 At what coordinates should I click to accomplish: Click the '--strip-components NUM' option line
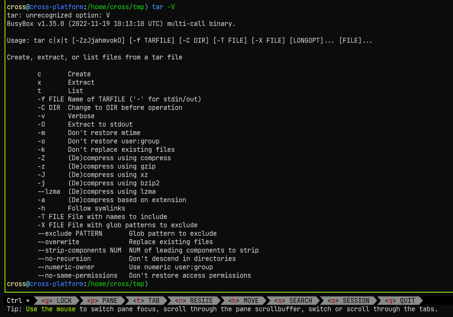(x=148, y=250)
